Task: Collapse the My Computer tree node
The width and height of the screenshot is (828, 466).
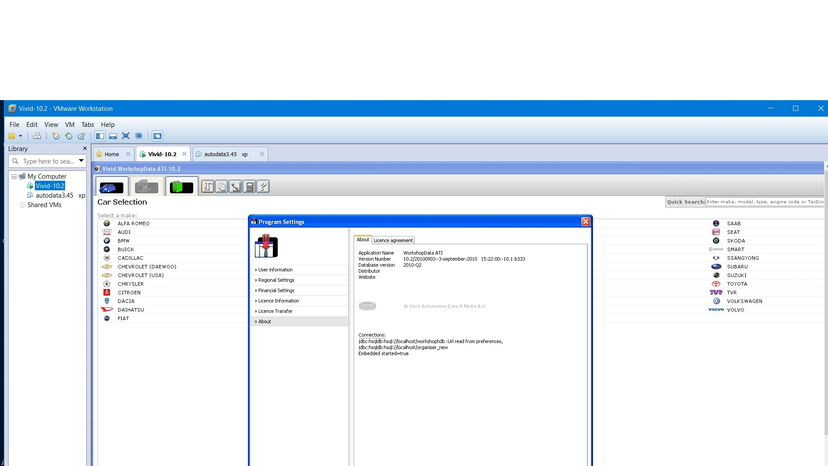Action: point(14,176)
